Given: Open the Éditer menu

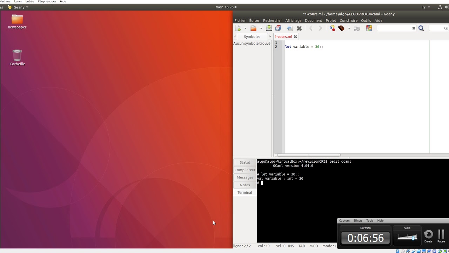Looking at the screenshot, I should click(x=254, y=21).
